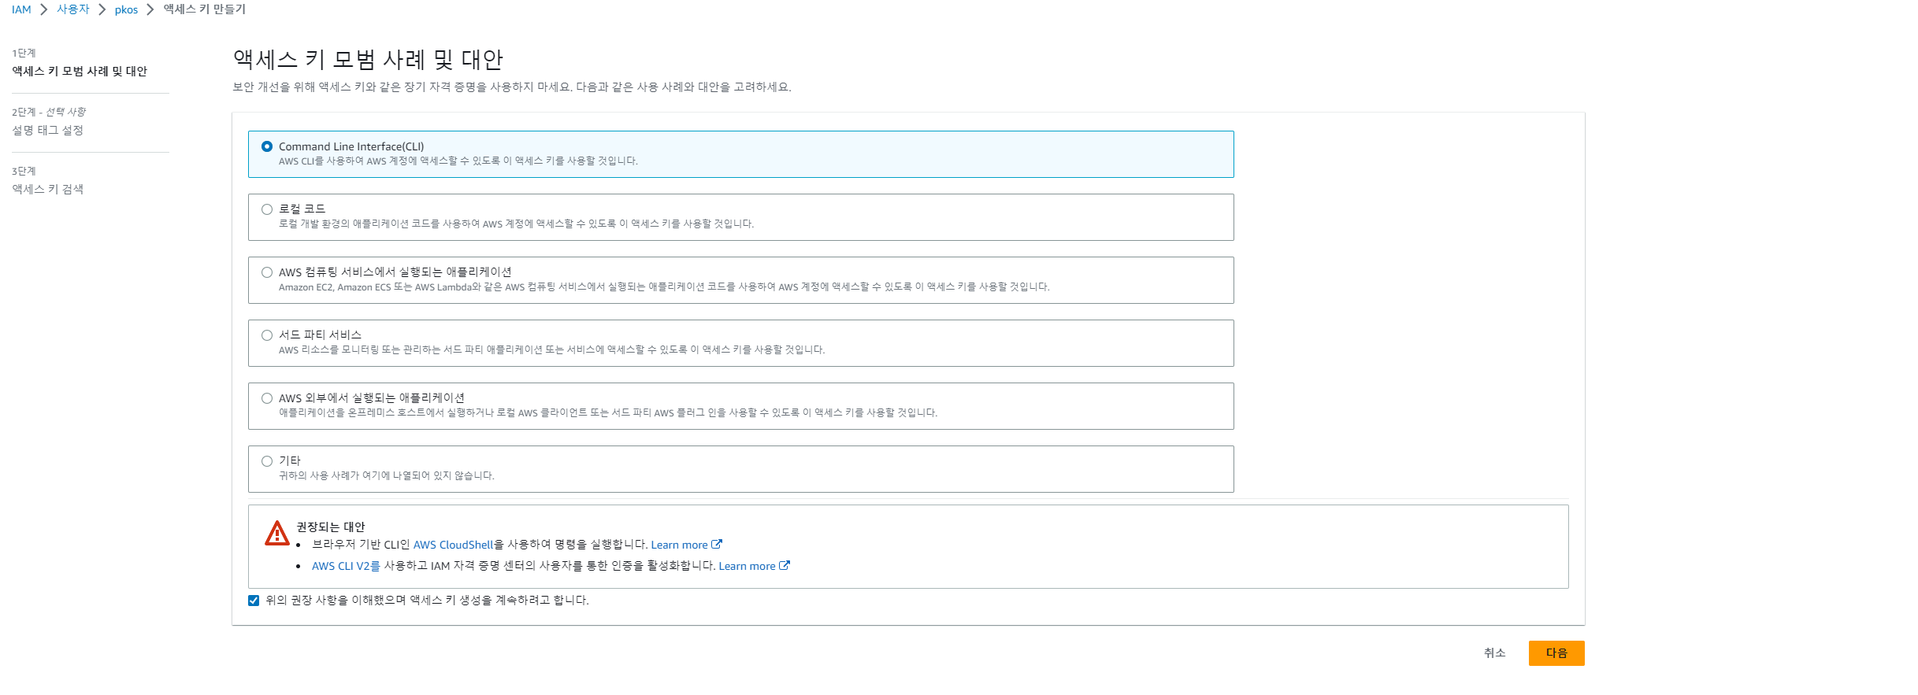
Task: Click the CLI option description about AWS CLI
Action: point(458,161)
